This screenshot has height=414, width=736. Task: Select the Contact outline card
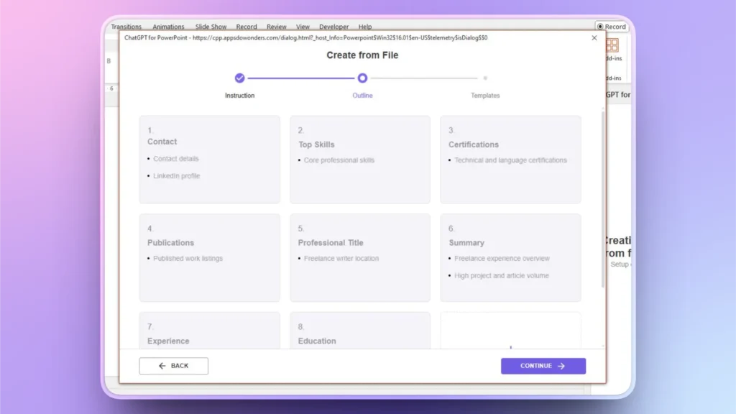pos(209,158)
